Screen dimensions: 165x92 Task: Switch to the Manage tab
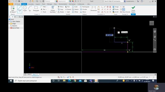pyautogui.click(x=49, y=4)
